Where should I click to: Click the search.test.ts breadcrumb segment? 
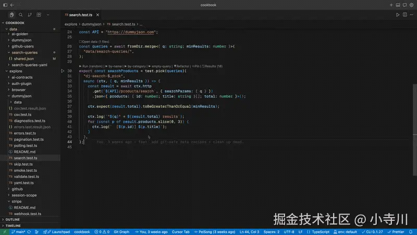click(x=124, y=24)
